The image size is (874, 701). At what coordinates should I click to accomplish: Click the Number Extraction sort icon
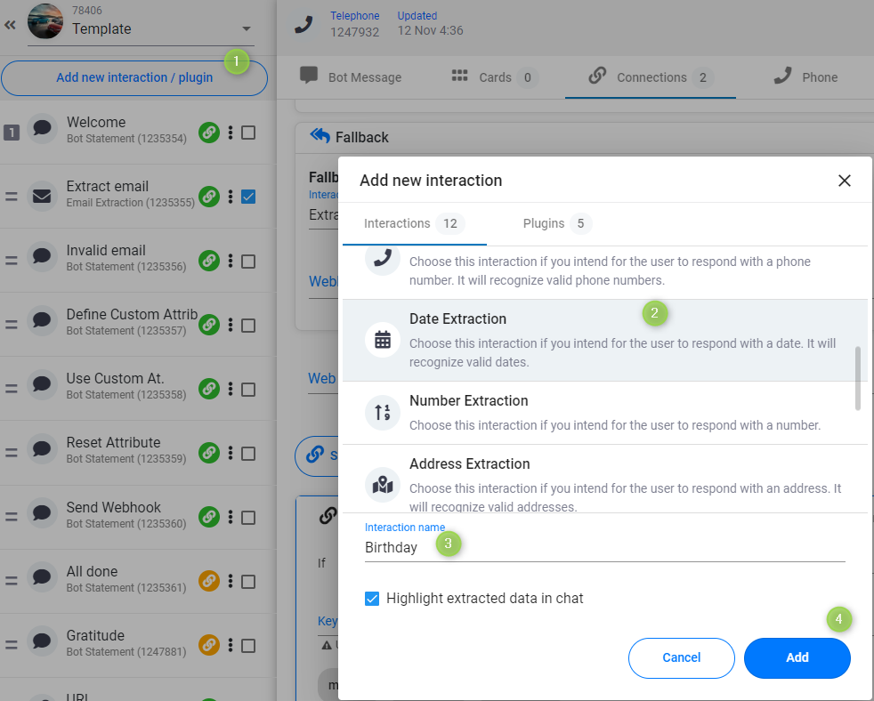coord(383,413)
